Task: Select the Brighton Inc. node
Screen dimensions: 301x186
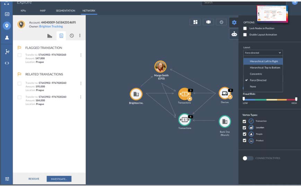Action: point(136,94)
